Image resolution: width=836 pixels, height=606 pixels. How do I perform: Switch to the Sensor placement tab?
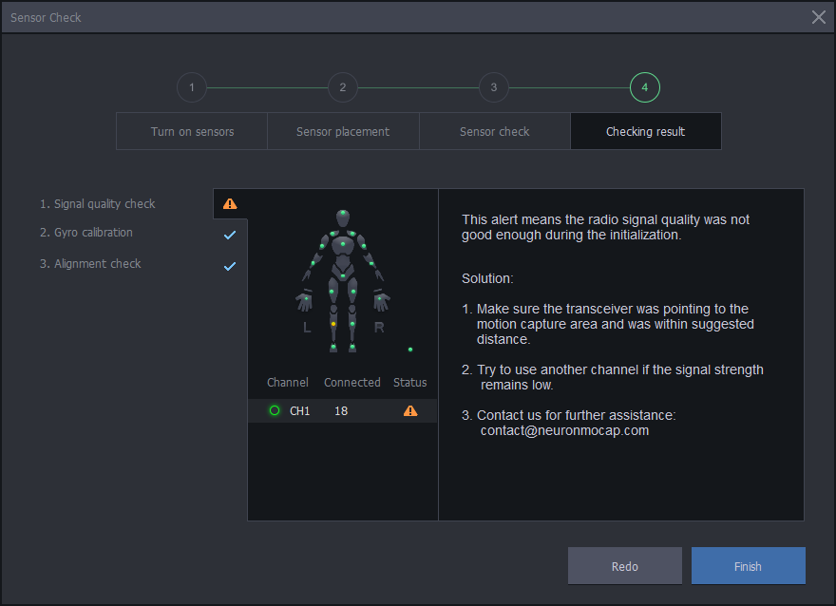click(x=343, y=131)
